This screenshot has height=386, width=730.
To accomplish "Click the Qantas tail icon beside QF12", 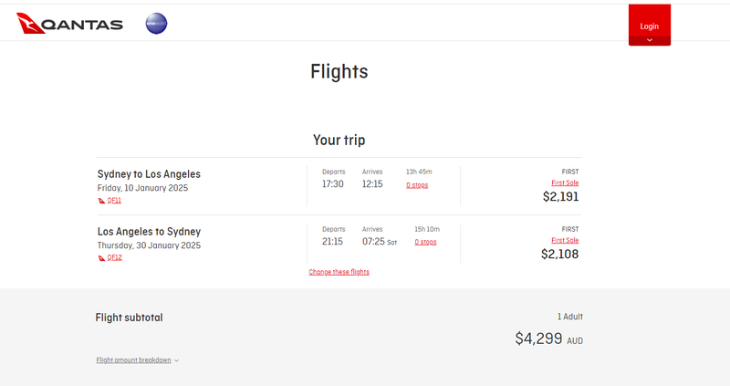I will click(x=101, y=257).
